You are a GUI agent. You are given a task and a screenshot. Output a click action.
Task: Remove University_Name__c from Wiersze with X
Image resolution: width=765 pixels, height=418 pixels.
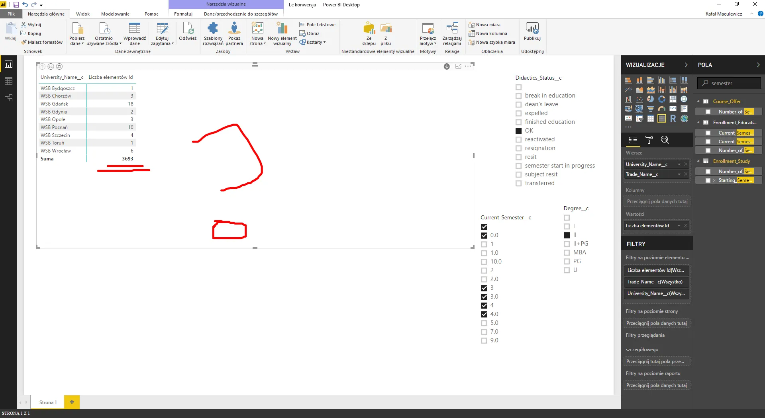686,164
